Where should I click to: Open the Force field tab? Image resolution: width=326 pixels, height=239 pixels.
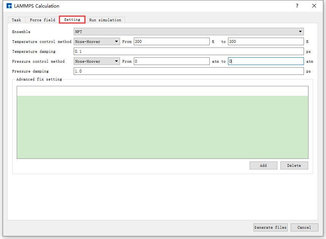click(x=42, y=20)
